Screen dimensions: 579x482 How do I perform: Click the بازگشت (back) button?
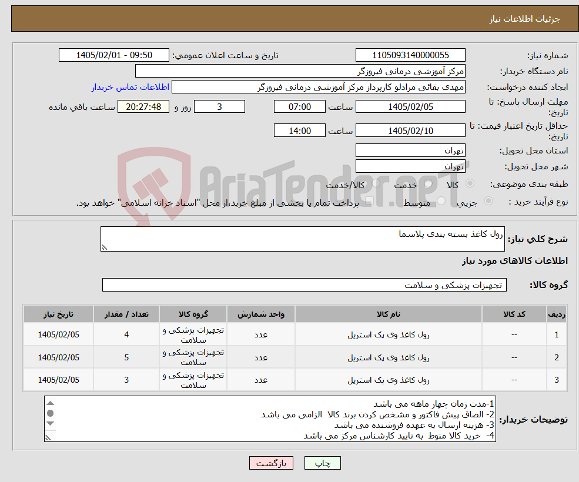(x=271, y=463)
